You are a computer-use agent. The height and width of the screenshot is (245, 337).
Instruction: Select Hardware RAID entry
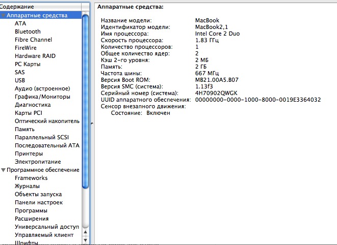pos(35,56)
